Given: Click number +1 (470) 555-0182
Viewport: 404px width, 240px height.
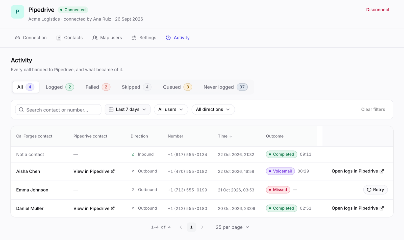Looking at the screenshot, I should point(187,171).
